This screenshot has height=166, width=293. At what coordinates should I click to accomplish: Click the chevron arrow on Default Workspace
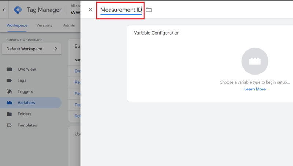[56, 49]
